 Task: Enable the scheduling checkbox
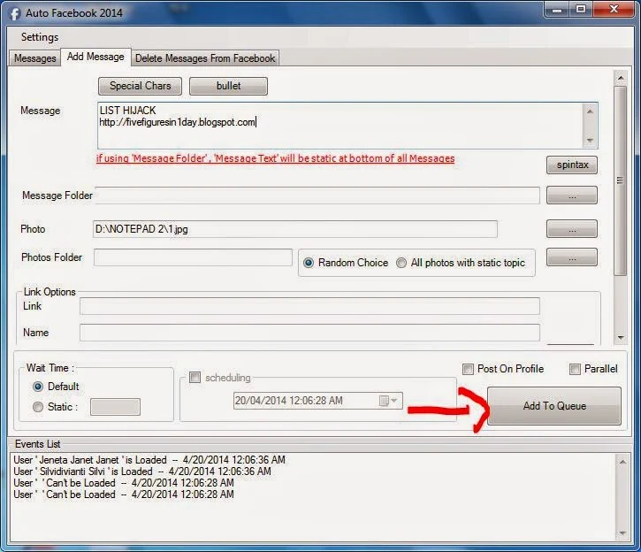click(x=195, y=377)
